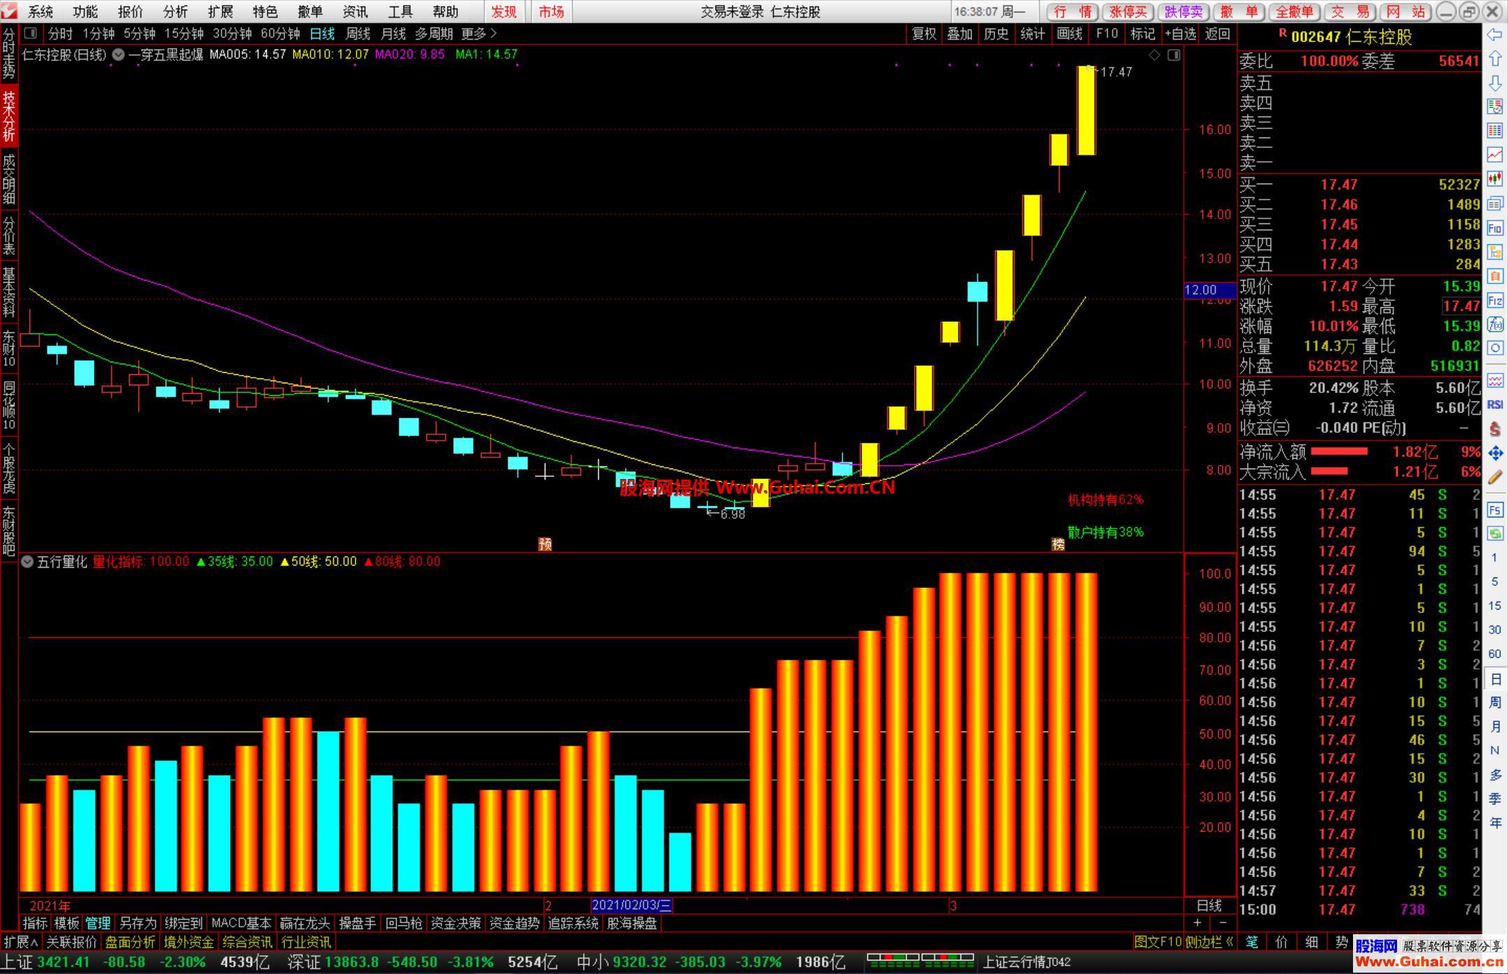The height and width of the screenshot is (974, 1508).
Task: Click the F10 info icon in right sidebar
Action: pyautogui.click(x=1495, y=228)
